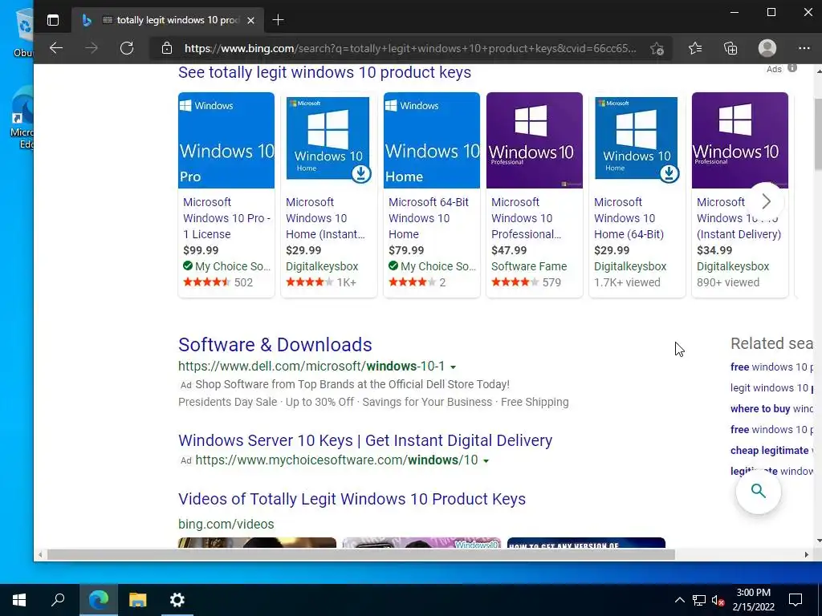Click the 1.7K+ viewed label
The height and width of the screenshot is (616, 822).
coord(627,282)
